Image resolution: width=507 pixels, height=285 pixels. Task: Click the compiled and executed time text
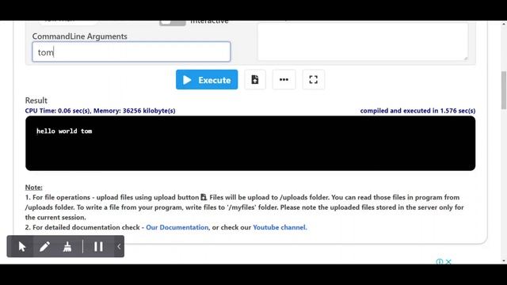[x=417, y=111]
